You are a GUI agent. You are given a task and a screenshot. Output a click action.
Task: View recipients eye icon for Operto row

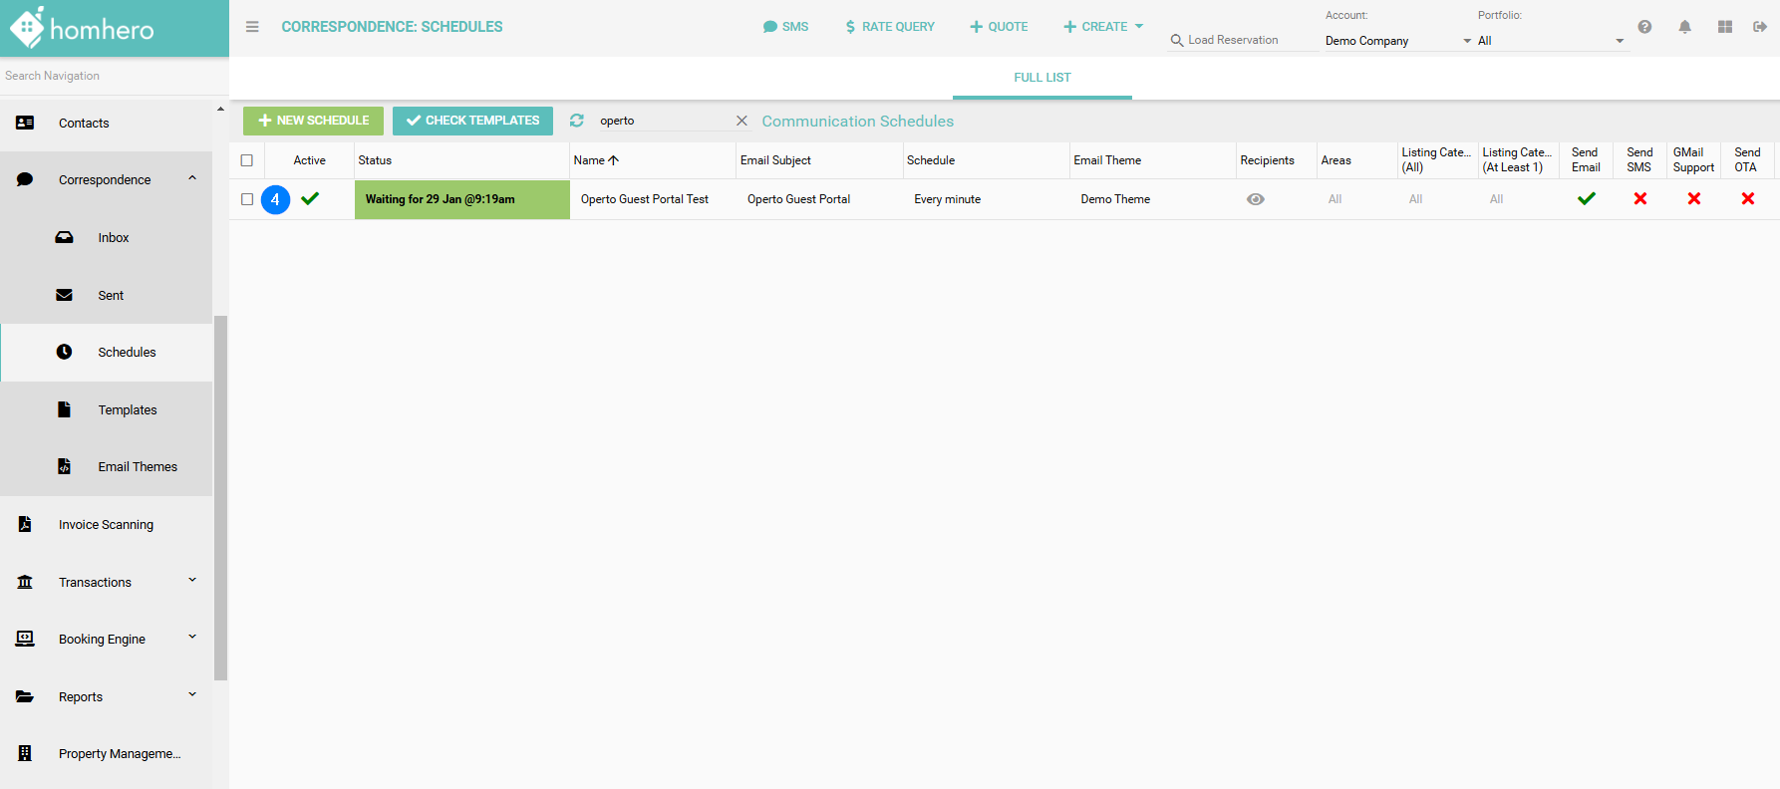coord(1255,199)
